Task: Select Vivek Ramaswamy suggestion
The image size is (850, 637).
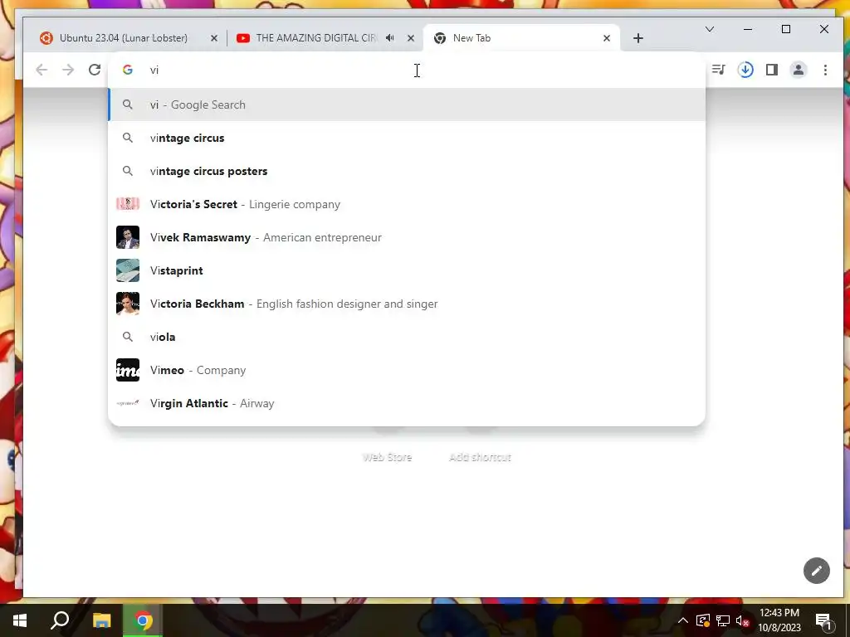Action: point(407,237)
